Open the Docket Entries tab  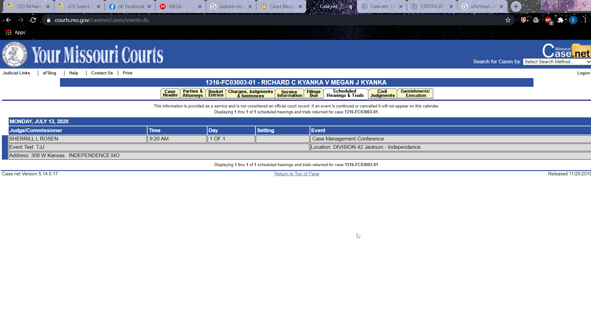pyautogui.click(x=216, y=94)
